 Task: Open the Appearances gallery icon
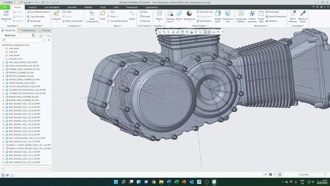click(189, 14)
